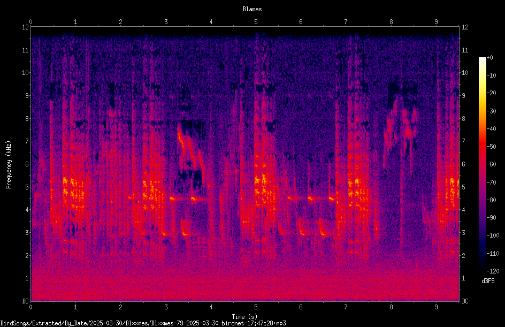
Task: Click the "DC" label on the right frequency axis
Action: [x=465, y=301]
